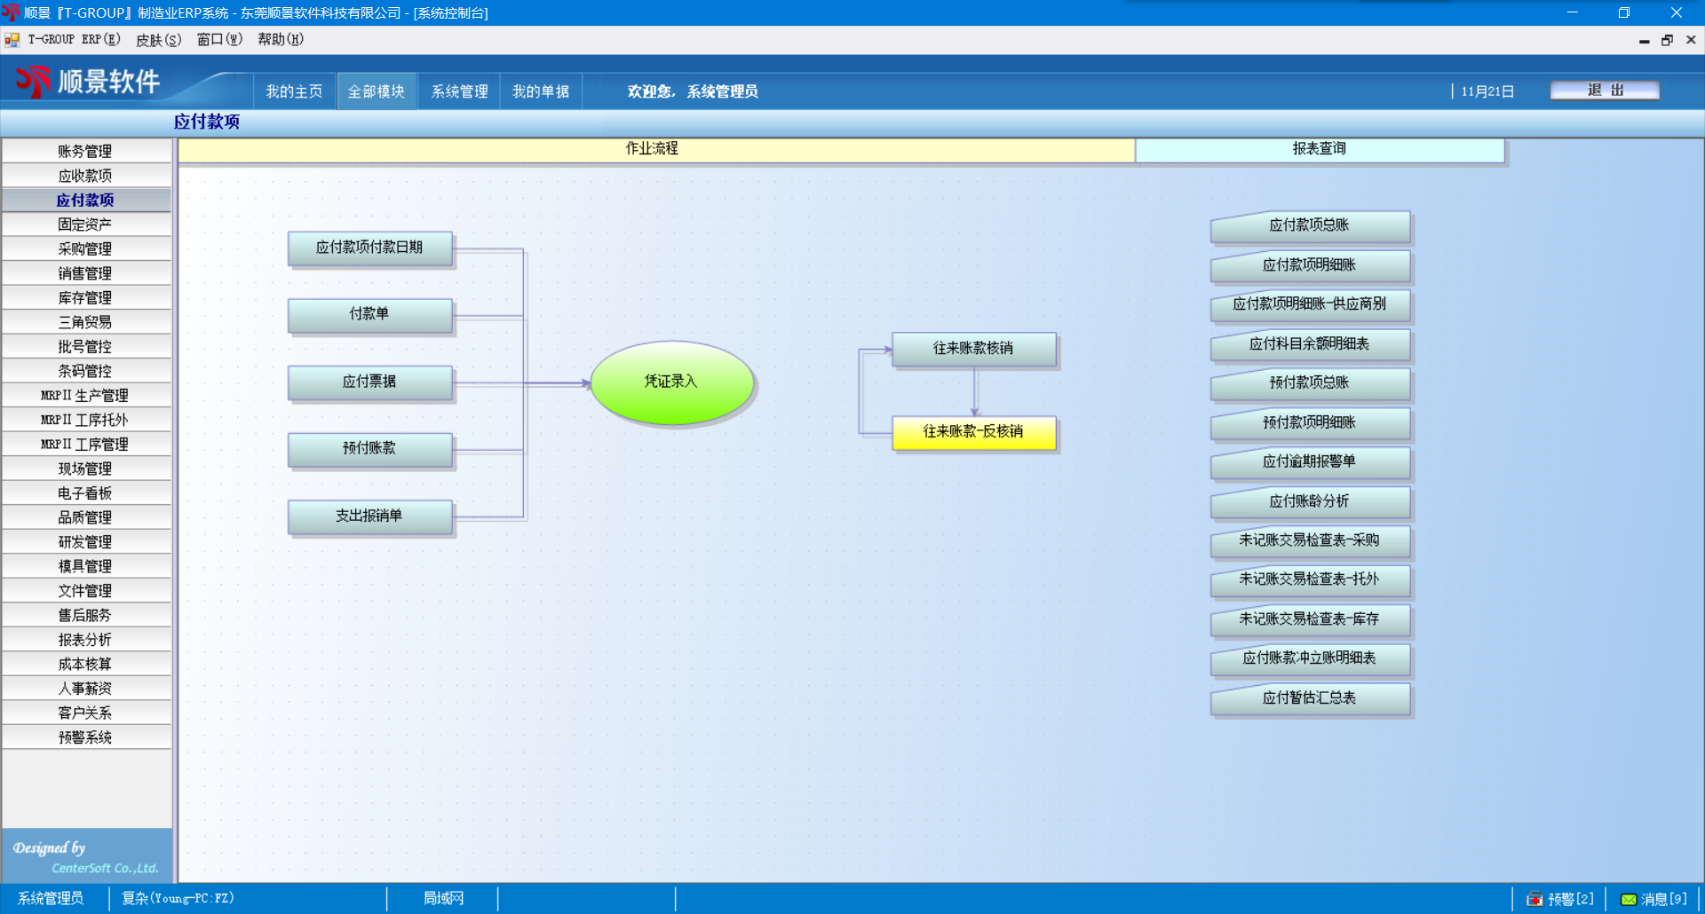
Task: Click the alert icon in status bar
Action: [x=1534, y=899]
